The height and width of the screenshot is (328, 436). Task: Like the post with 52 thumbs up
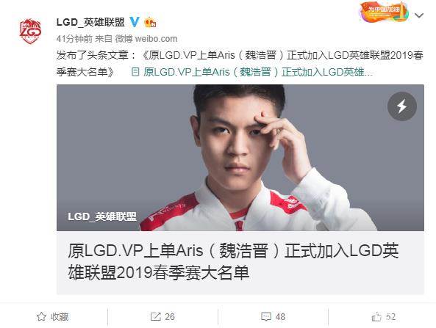(x=384, y=316)
